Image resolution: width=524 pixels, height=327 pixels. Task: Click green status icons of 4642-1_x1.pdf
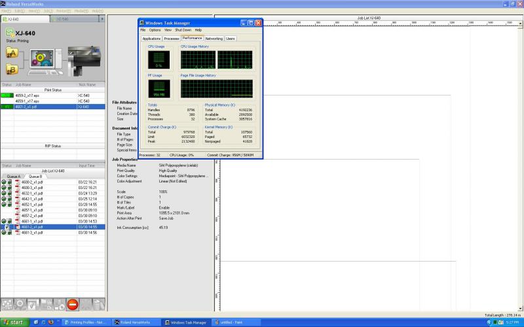7,199
